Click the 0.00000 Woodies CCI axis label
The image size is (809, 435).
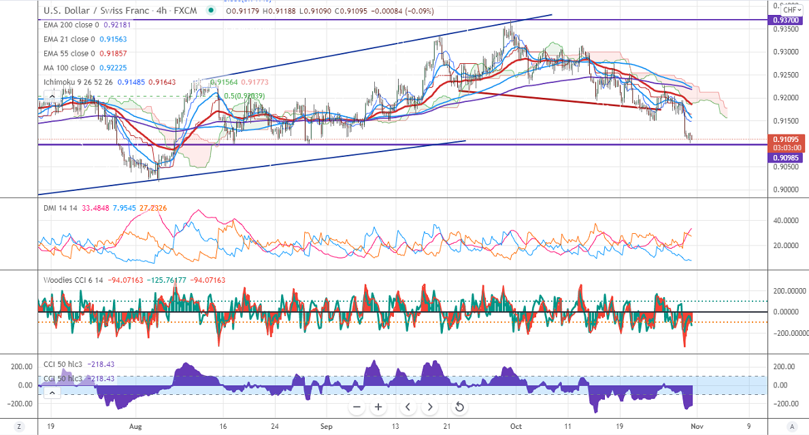786,312
